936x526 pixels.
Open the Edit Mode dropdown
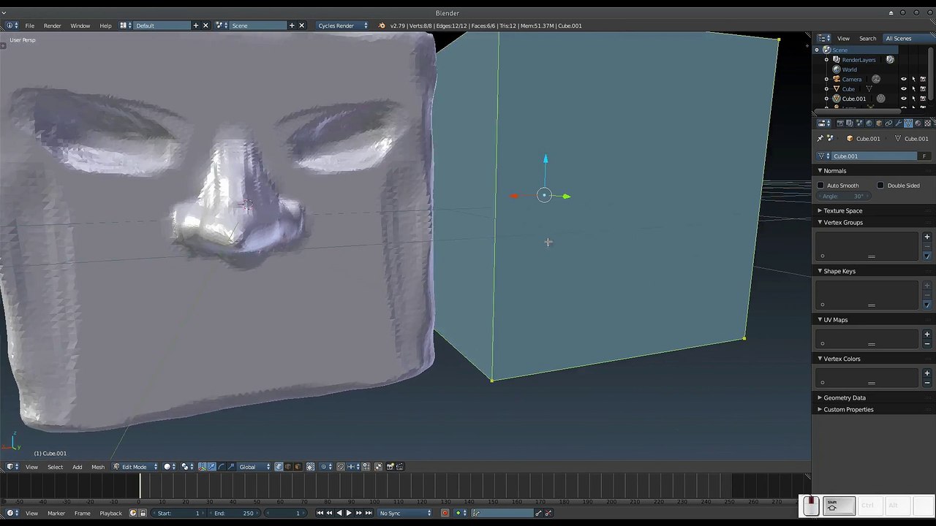pos(135,467)
